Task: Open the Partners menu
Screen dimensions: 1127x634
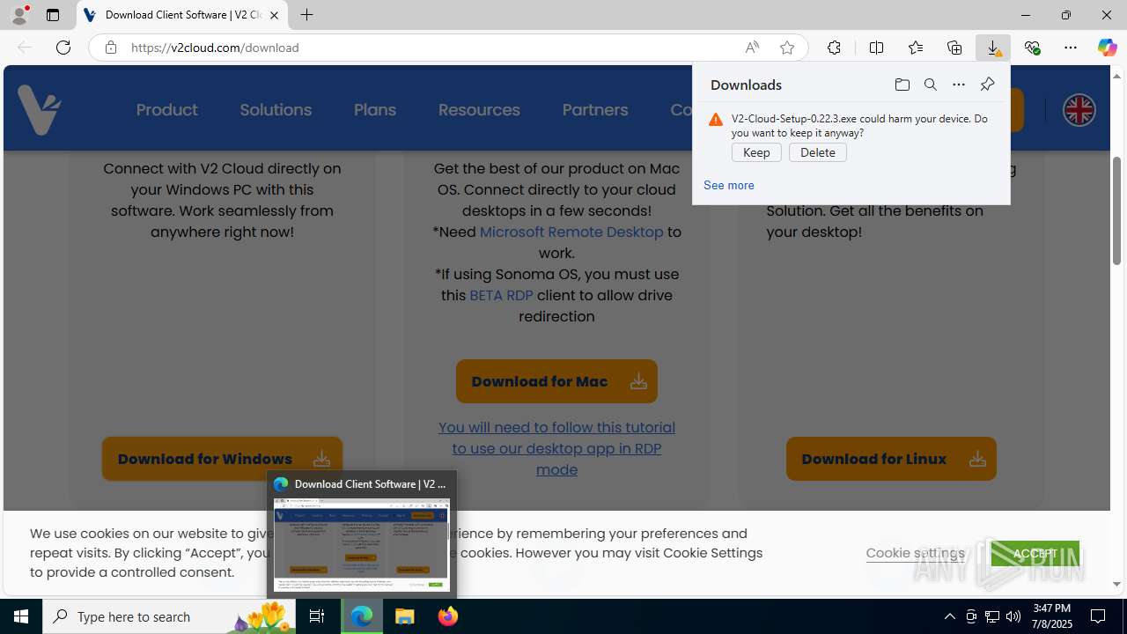Action: pos(595,110)
